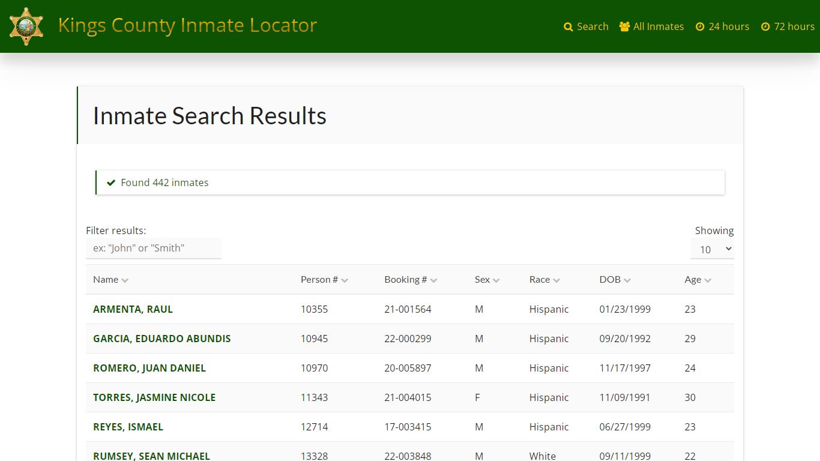Select booking number 21-001564

tap(408, 309)
